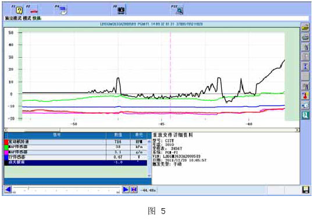
Task: Open the F4 TDS icon in the toolbar
Action: point(63,10)
